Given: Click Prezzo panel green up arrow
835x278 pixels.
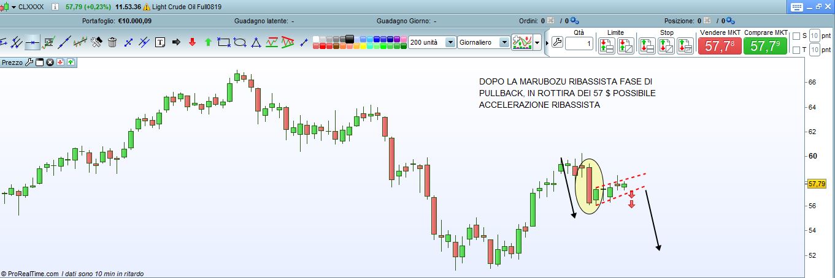Looking at the screenshot, I should pos(71,62).
